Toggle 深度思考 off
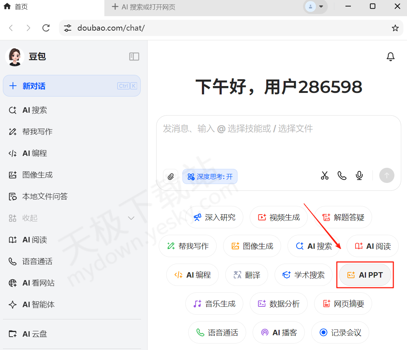This screenshot has width=407, height=350. (x=210, y=176)
